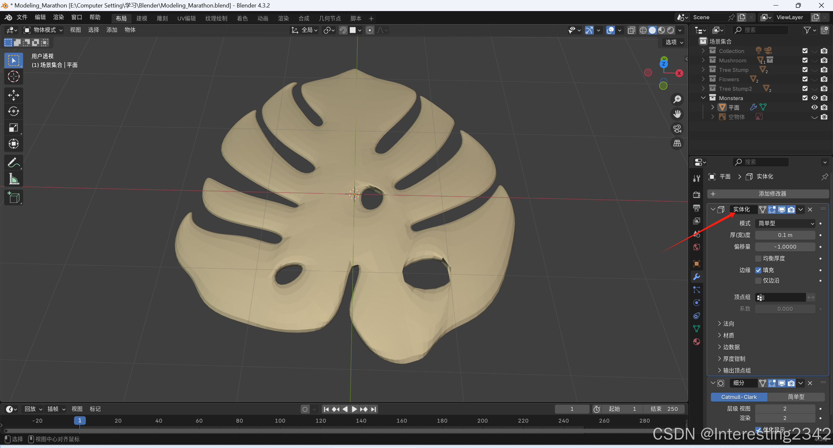833x448 pixels.
Task: Open the 编辑 menu
Action: tap(40, 17)
